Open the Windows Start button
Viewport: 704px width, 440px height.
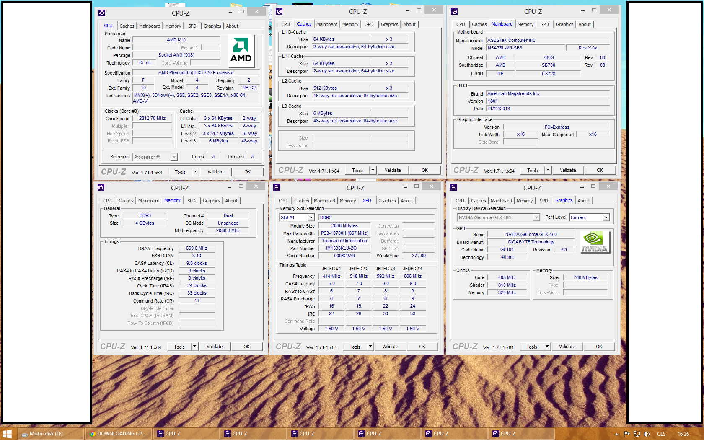pyautogui.click(x=7, y=434)
